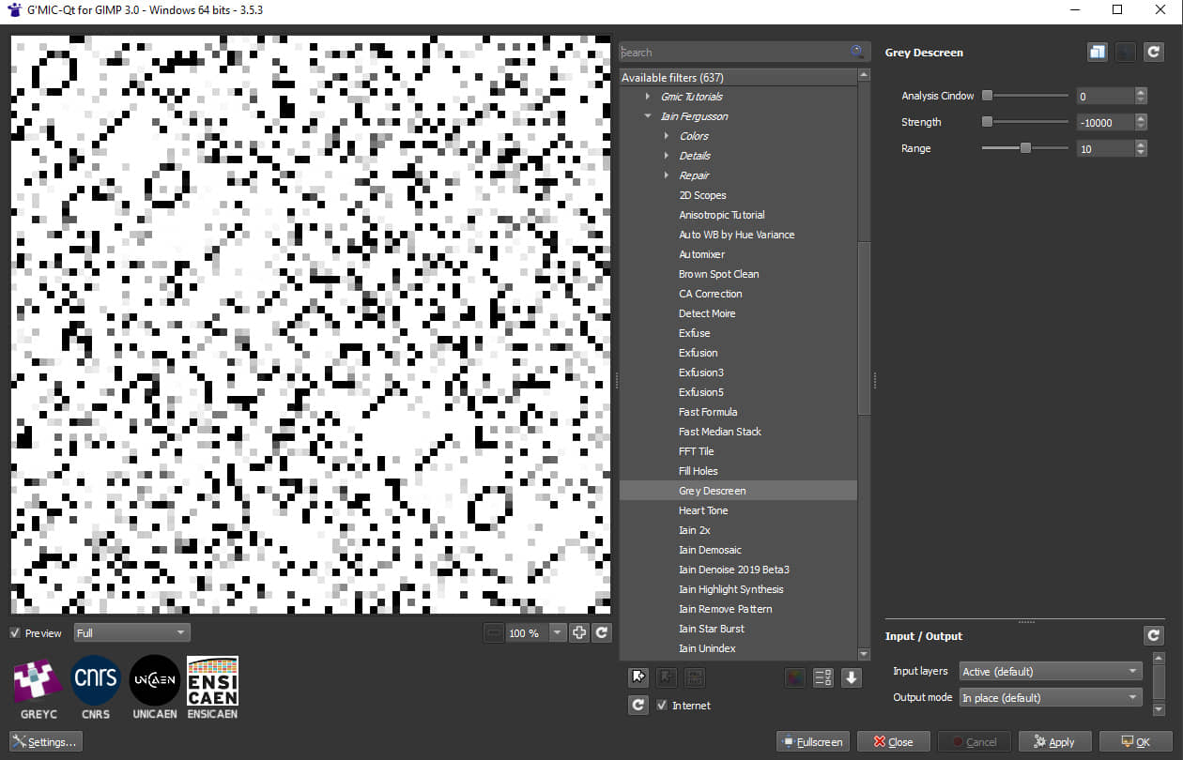Click the preview zoom-out minus button
Screen dimensions: 1183x760
(495, 633)
